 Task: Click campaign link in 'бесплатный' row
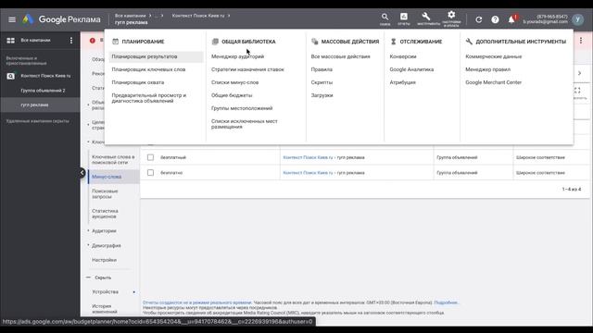coord(308,157)
